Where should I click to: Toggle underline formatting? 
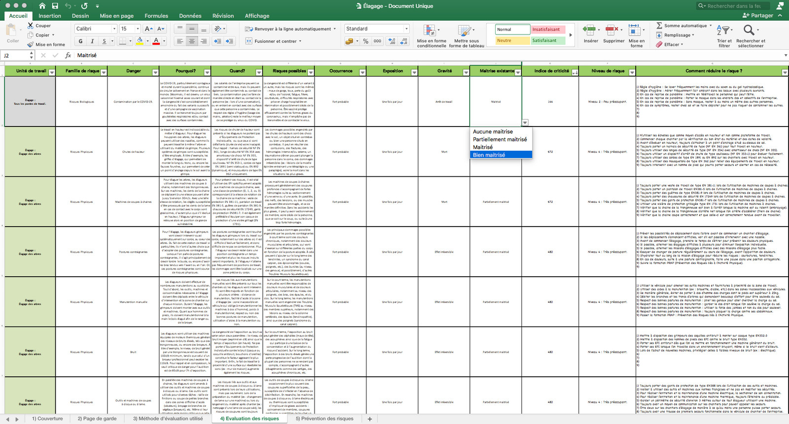coord(104,41)
